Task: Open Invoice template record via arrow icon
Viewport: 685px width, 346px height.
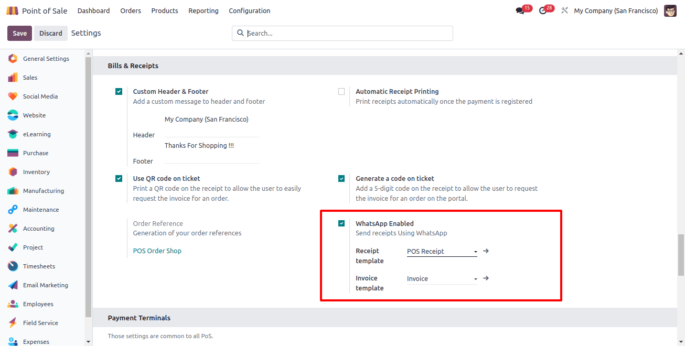Action: pyautogui.click(x=486, y=278)
